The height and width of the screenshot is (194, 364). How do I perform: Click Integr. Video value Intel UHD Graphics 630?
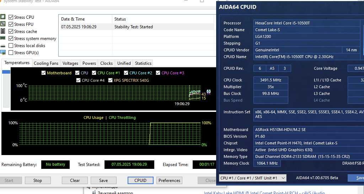(x=309, y=150)
